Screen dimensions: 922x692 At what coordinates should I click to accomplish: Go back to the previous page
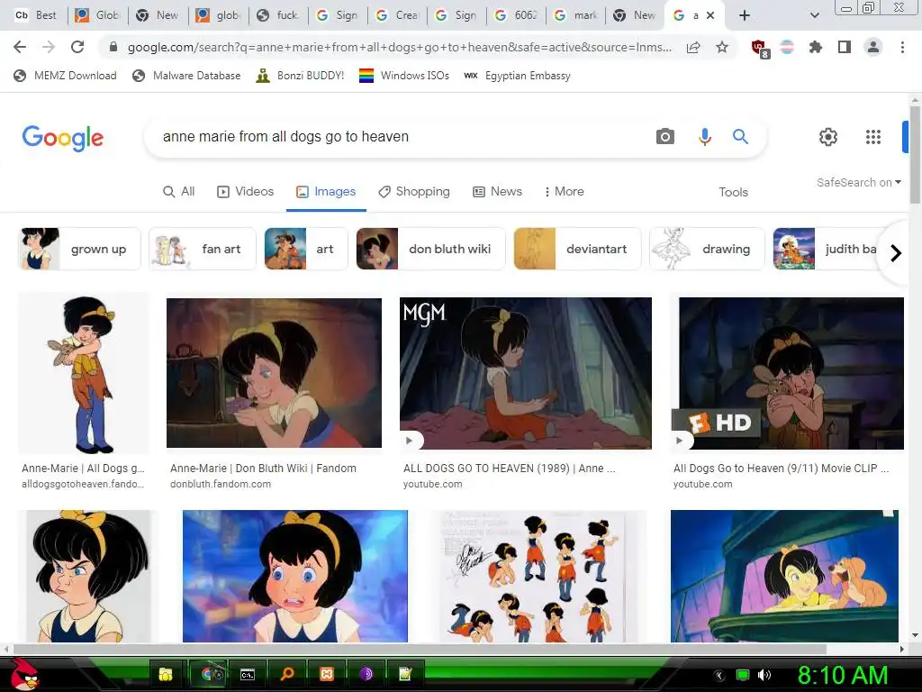coord(20,47)
